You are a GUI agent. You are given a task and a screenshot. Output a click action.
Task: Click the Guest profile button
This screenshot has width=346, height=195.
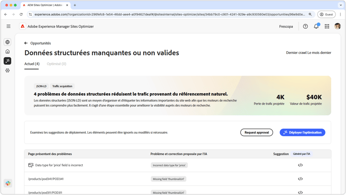(326, 14)
